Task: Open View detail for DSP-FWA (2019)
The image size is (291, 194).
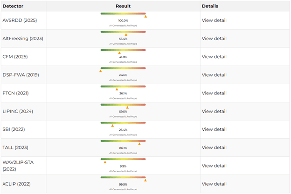Action: pyautogui.click(x=214, y=75)
